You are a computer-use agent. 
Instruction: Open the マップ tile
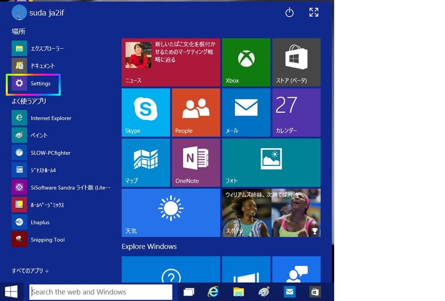click(146, 163)
